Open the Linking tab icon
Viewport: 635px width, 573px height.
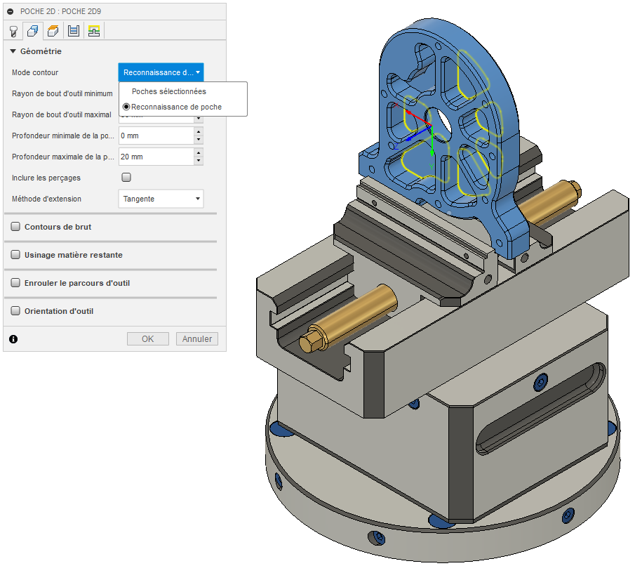pyautogui.click(x=93, y=31)
